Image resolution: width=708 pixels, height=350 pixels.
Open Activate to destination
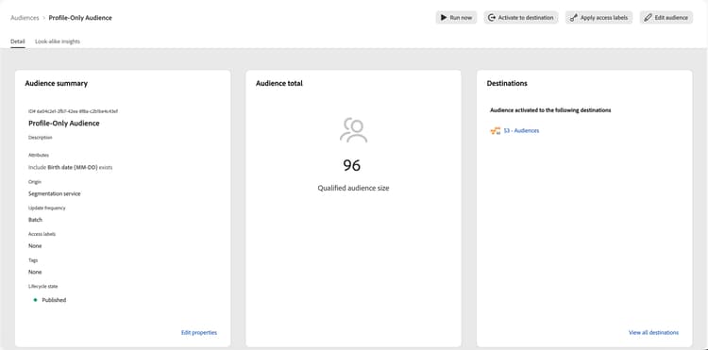tap(521, 18)
